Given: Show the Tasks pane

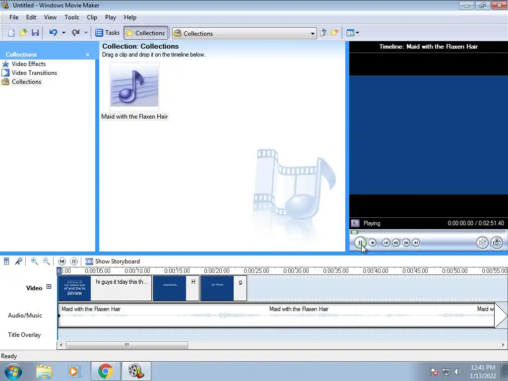Looking at the screenshot, I should pyautogui.click(x=108, y=33).
